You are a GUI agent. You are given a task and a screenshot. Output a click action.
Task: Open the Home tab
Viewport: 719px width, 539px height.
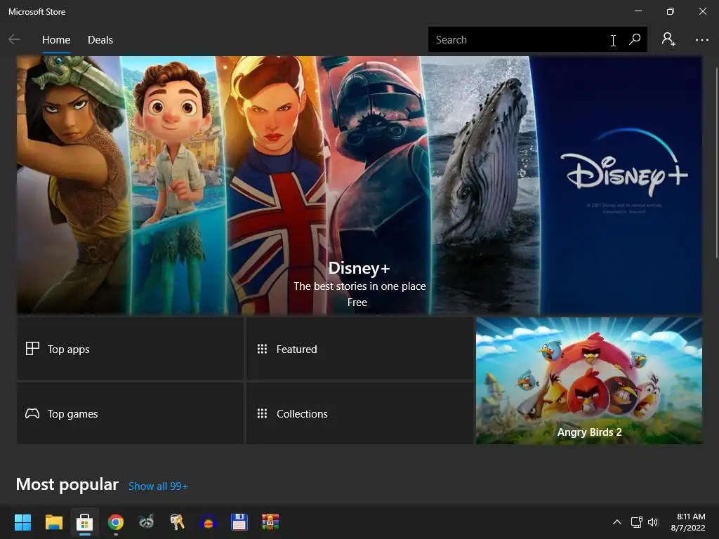[56, 40]
